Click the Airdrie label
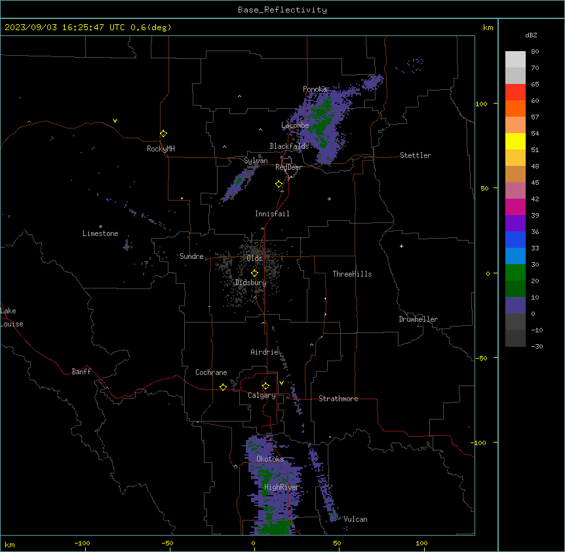This screenshot has height=552, width=565. click(265, 352)
